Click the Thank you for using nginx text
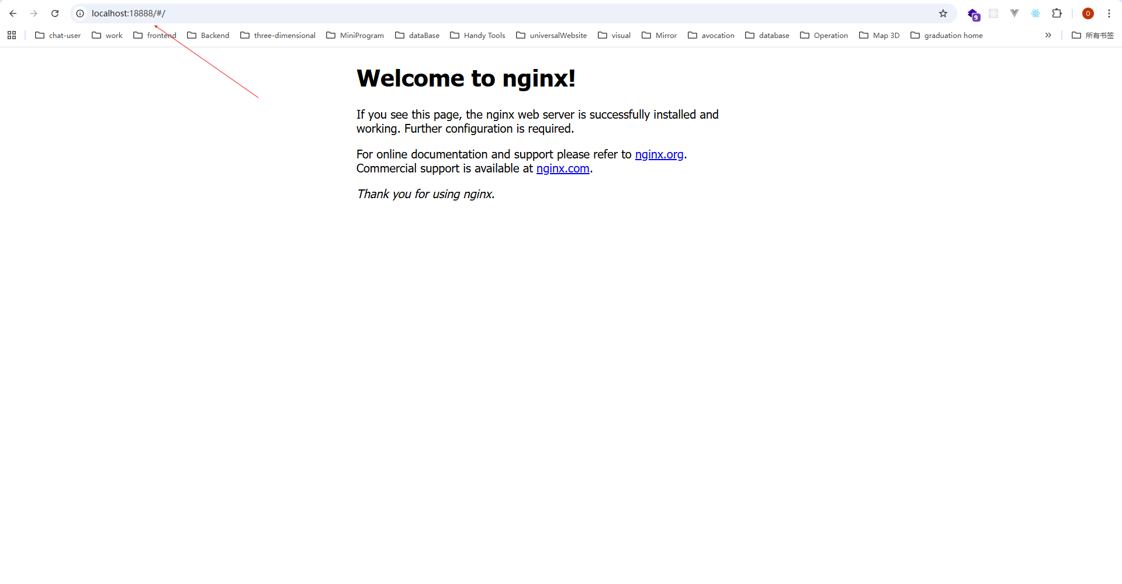This screenshot has width=1122, height=584. [x=426, y=194]
